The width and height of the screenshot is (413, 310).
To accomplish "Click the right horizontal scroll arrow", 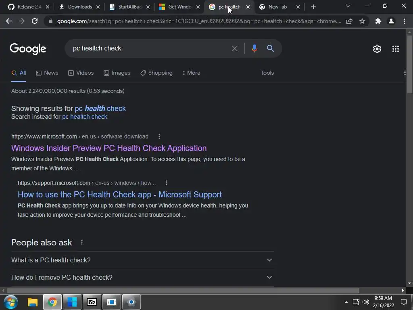I will point(403,291).
